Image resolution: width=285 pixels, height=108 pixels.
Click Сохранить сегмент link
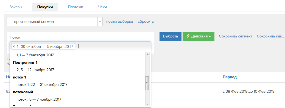click(x=235, y=36)
